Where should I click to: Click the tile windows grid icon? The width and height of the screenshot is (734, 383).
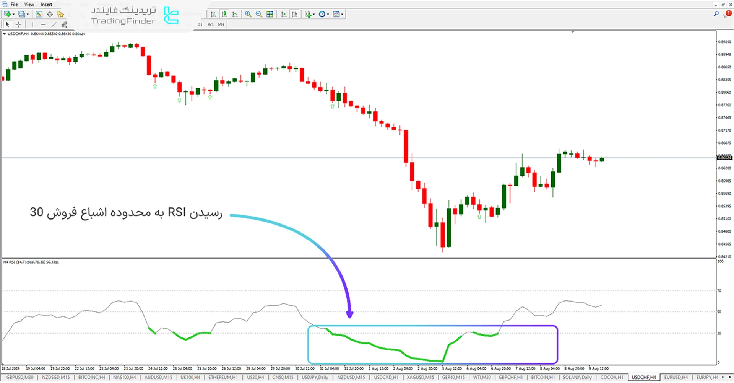point(270,14)
